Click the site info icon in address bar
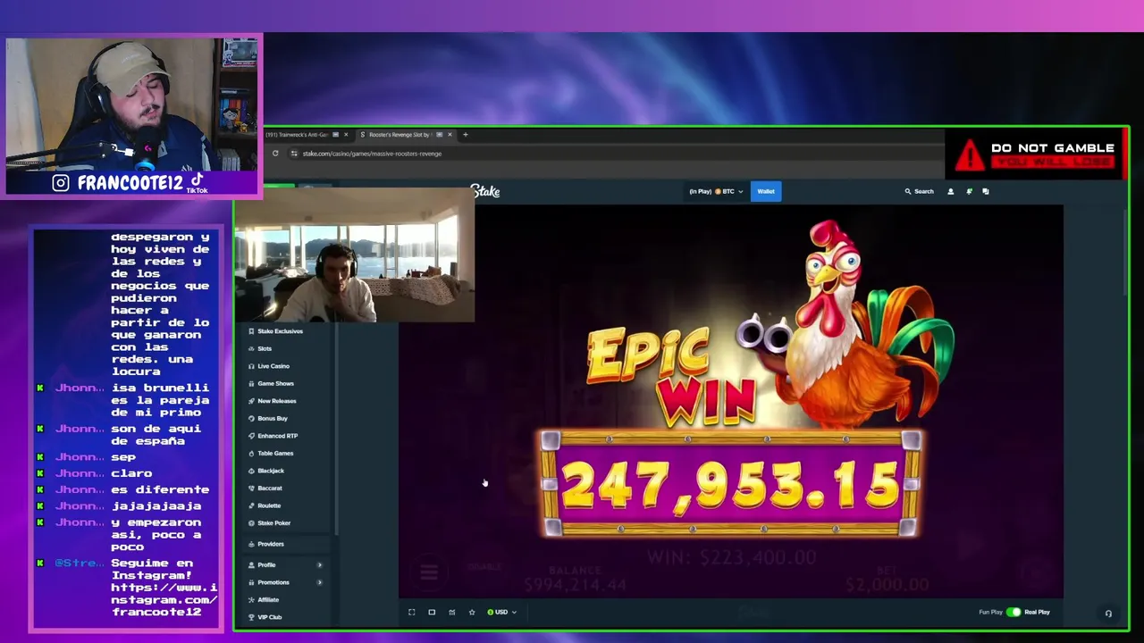1144x643 pixels. 294,154
